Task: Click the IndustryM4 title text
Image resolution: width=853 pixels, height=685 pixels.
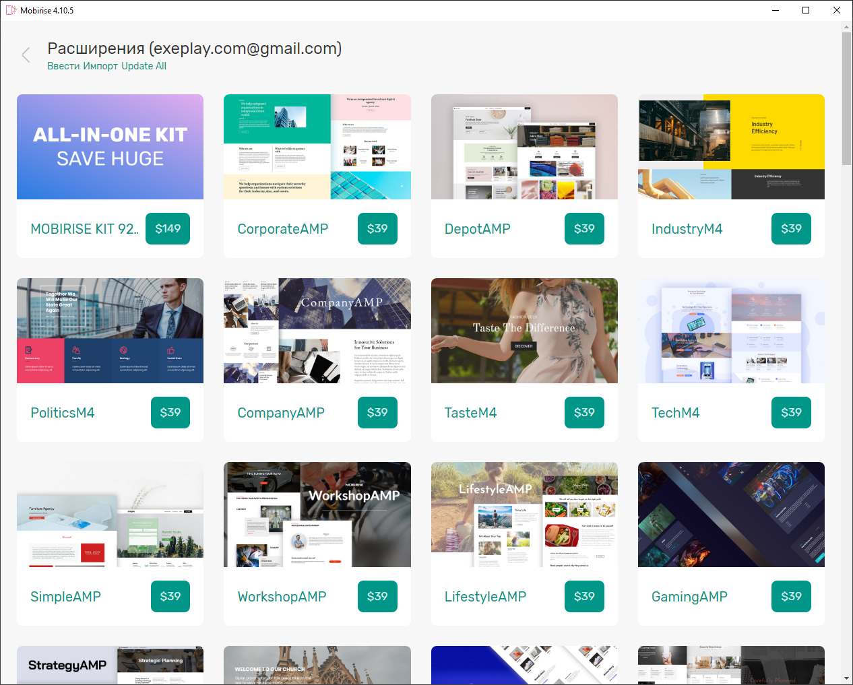Action: click(x=687, y=229)
